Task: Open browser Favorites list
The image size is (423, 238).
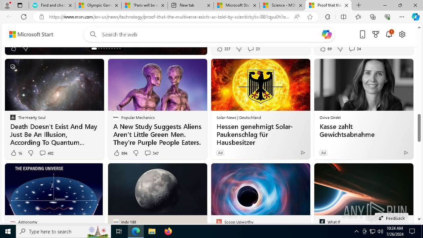Action: coord(358,17)
